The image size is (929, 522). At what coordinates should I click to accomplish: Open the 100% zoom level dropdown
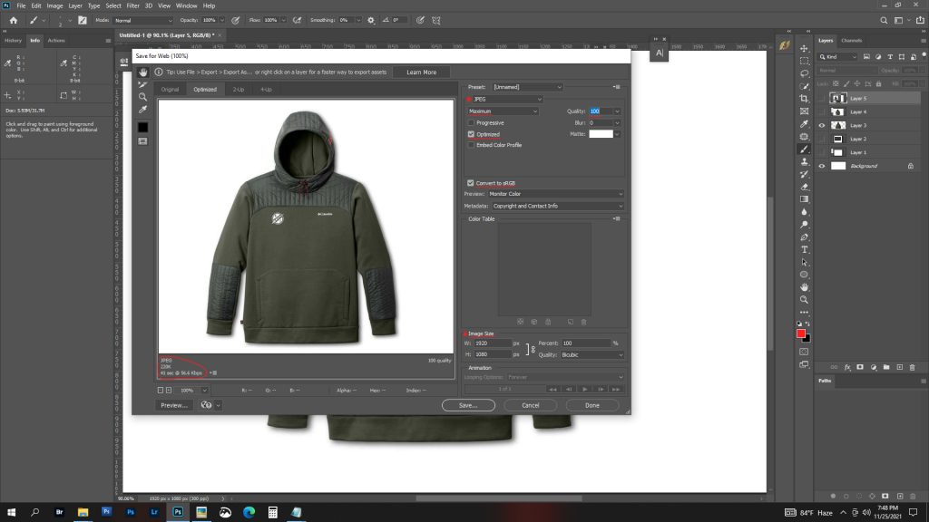(204, 391)
